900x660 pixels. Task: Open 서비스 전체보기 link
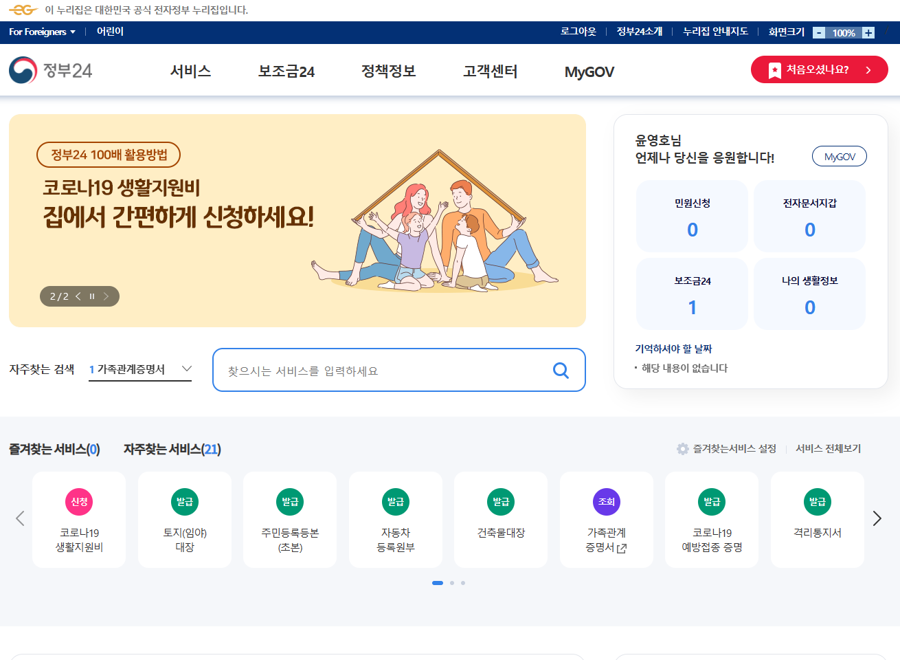(x=828, y=449)
